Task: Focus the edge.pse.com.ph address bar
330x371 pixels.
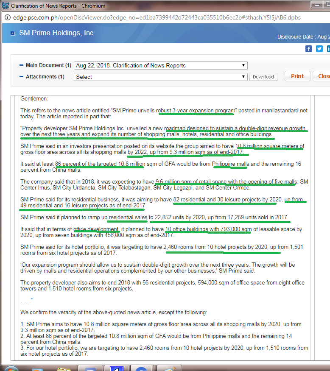Action: click(x=157, y=17)
